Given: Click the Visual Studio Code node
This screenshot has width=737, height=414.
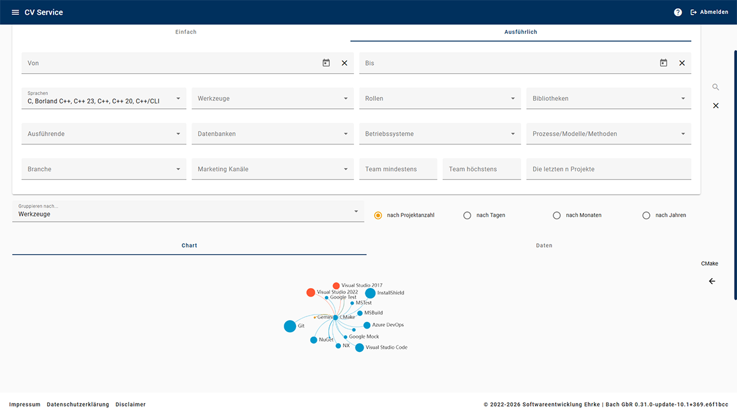Looking at the screenshot, I should [x=359, y=348].
